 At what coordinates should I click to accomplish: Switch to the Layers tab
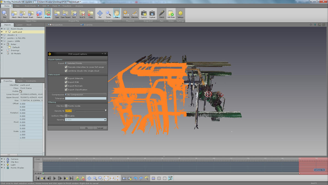click(x=19, y=25)
